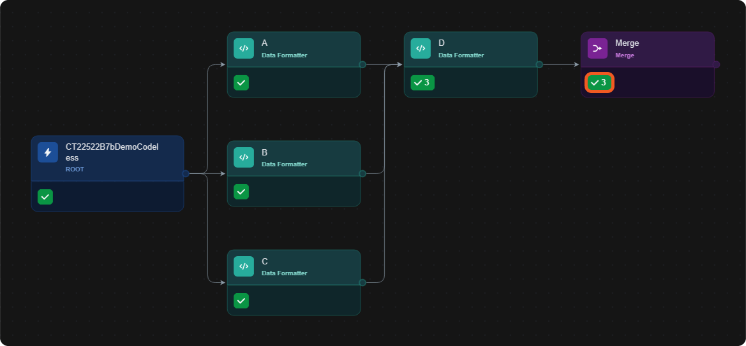This screenshot has width=746, height=346.
Task: Click the output connector of node C
Action: [362, 282]
